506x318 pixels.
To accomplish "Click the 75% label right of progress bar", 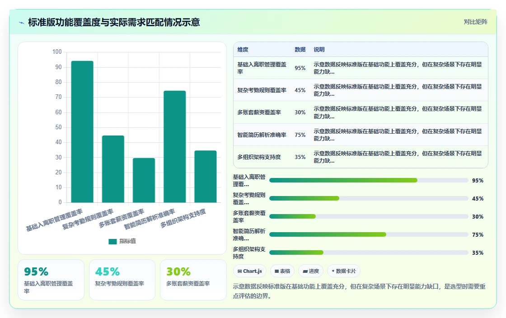I will point(478,235).
